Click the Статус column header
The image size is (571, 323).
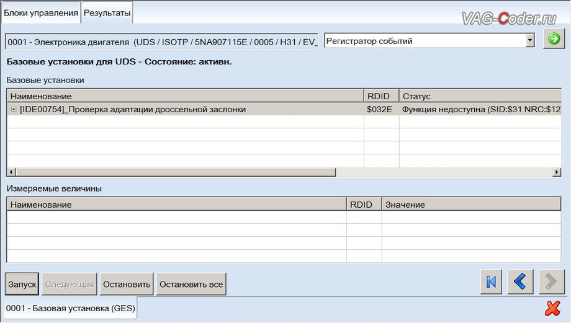pos(480,96)
